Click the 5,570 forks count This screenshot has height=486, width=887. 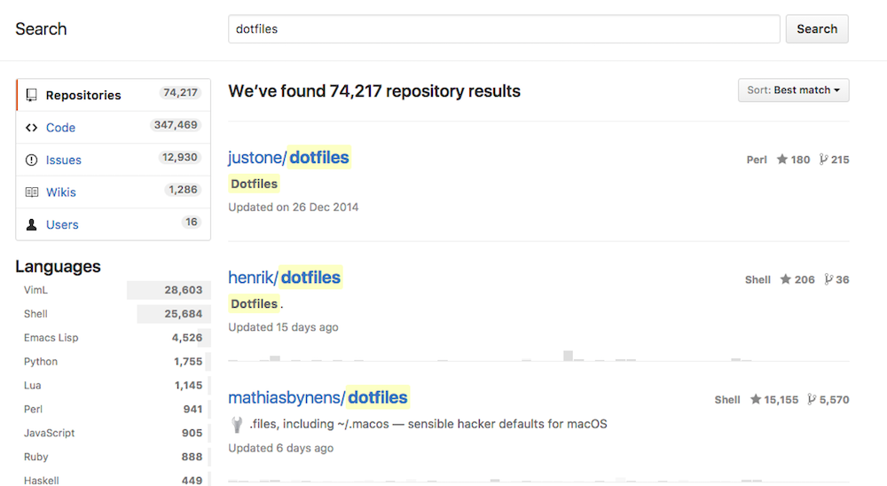pyautogui.click(x=835, y=399)
